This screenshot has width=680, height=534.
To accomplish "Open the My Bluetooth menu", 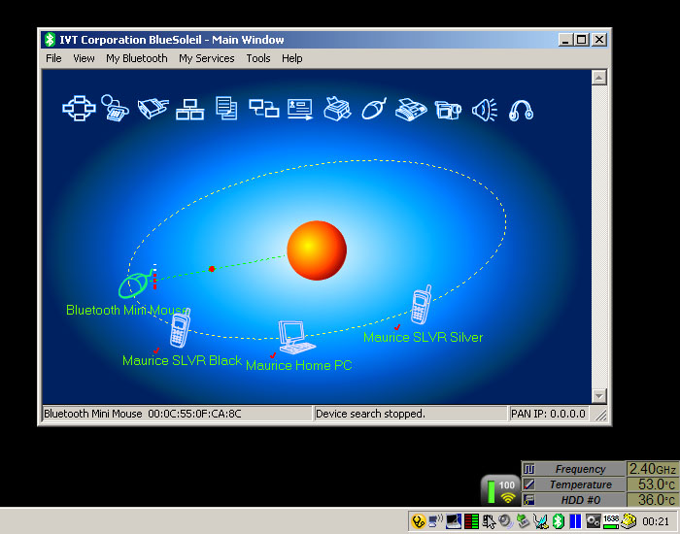I will click(x=137, y=58).
